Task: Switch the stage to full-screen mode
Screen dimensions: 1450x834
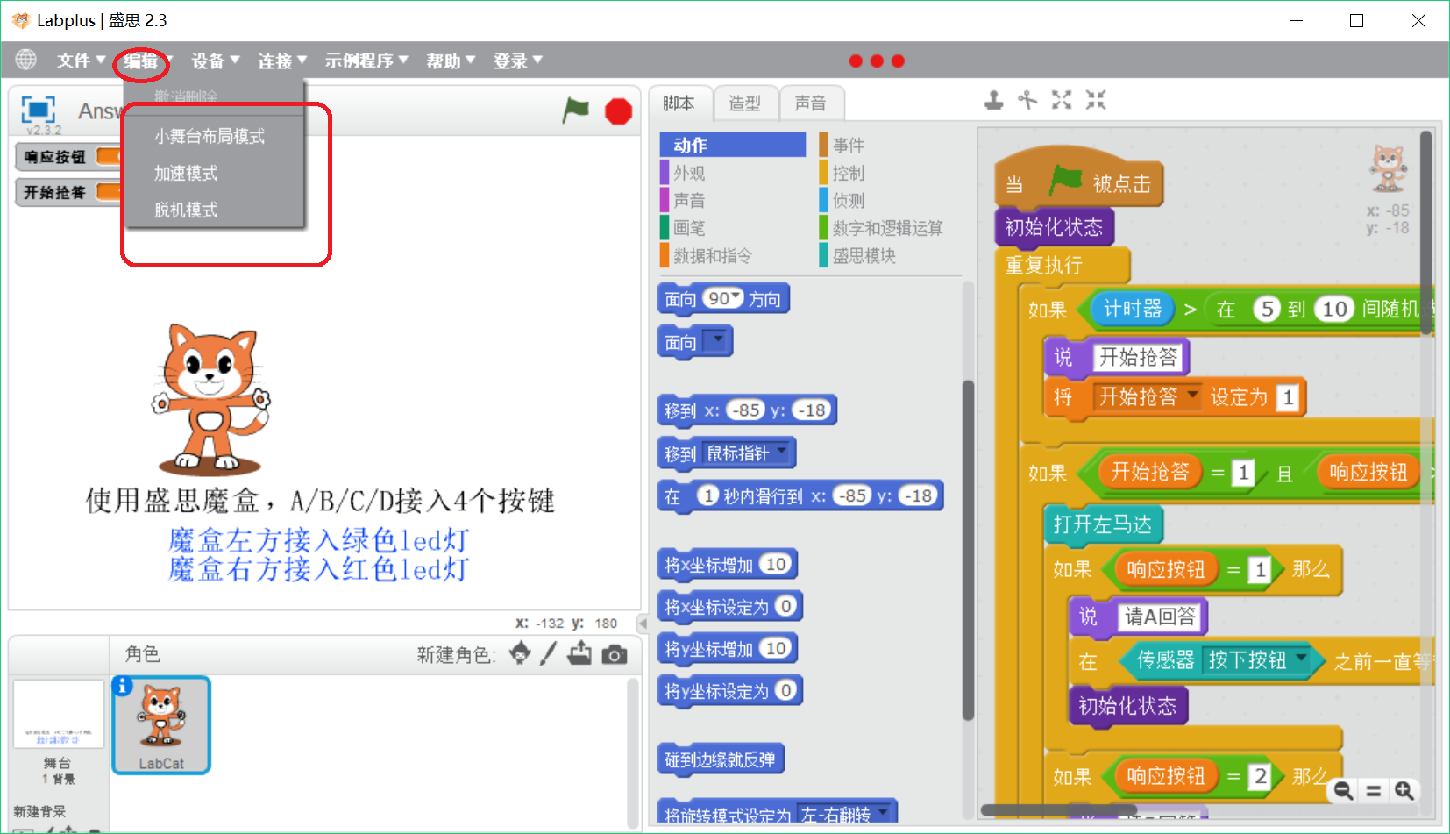Action: tap(38, 110)
